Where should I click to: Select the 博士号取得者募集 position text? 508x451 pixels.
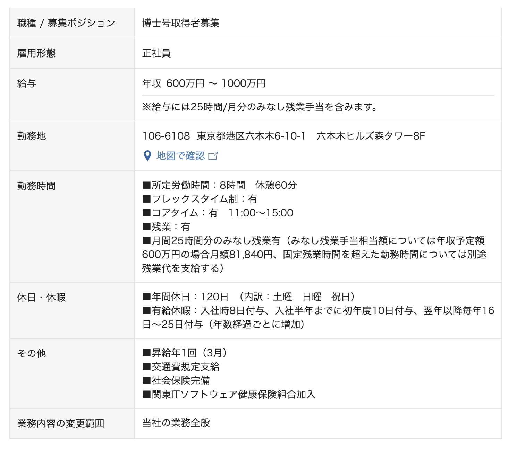click(180, 23)
